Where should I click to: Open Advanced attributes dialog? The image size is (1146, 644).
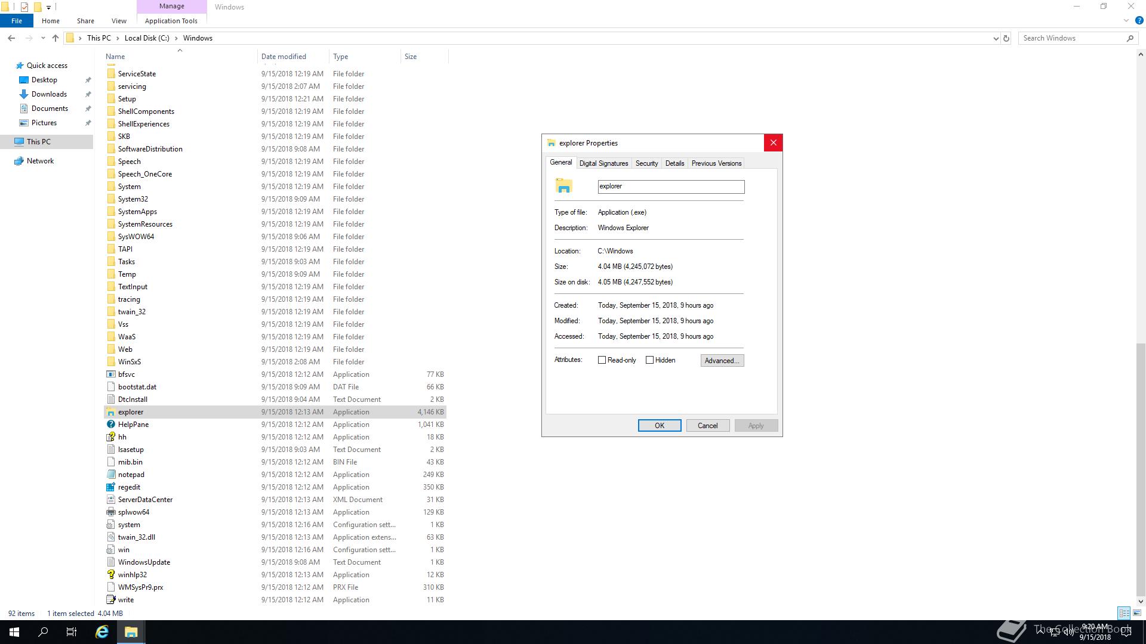click(722, 361)
